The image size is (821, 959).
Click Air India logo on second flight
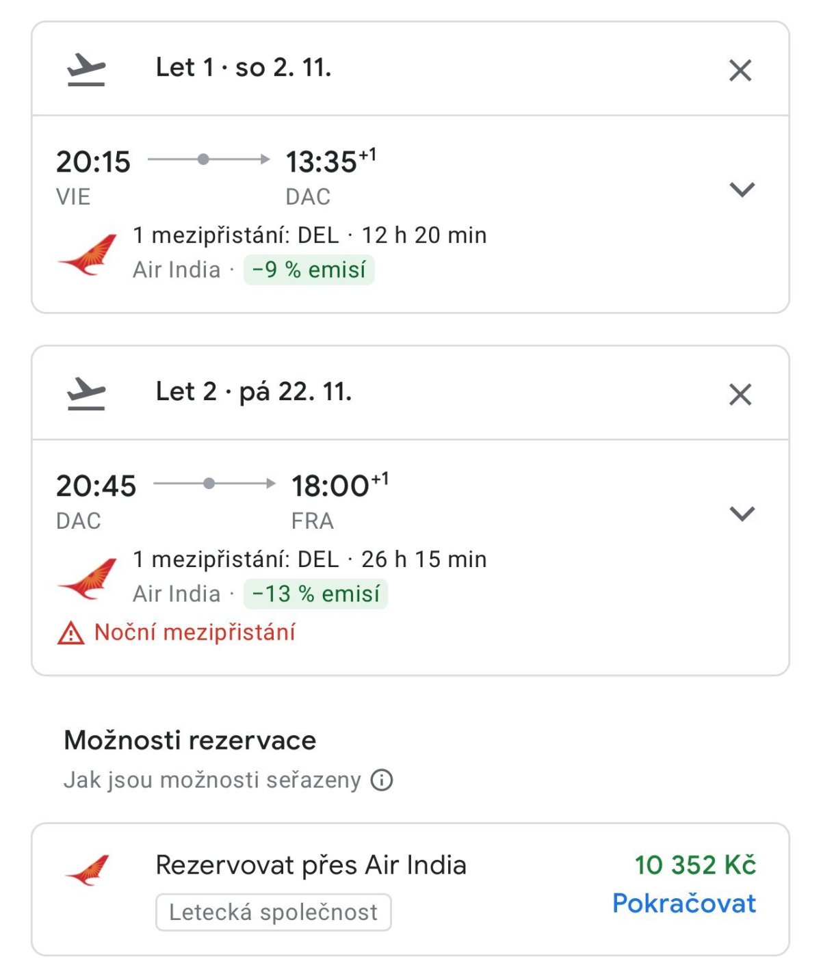[x=88, y=578]
